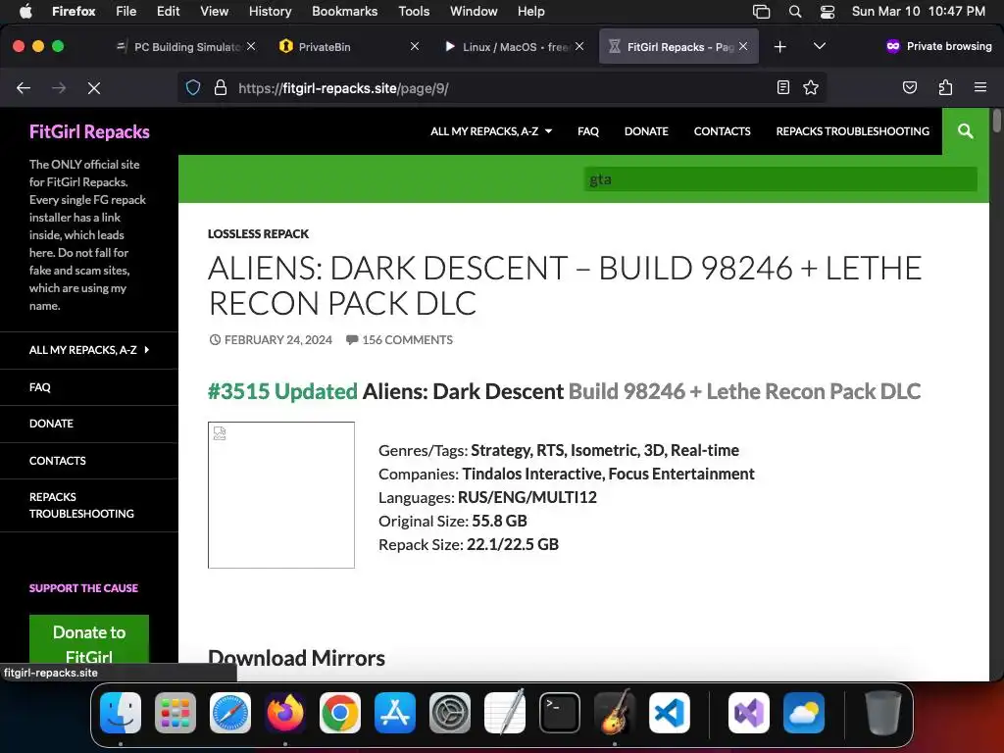
Task: Open Visual Studio purple icon in dock
Action: pyautogui.click(x=748, y=713)
